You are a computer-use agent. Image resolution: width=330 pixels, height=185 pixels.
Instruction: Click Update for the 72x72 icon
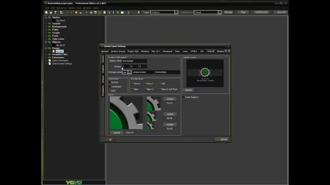click(x=170, y=99)
